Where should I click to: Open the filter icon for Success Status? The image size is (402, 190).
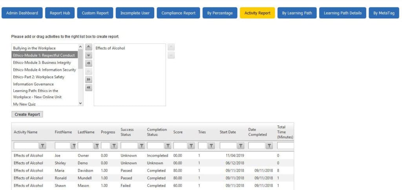tap(141, 146)
